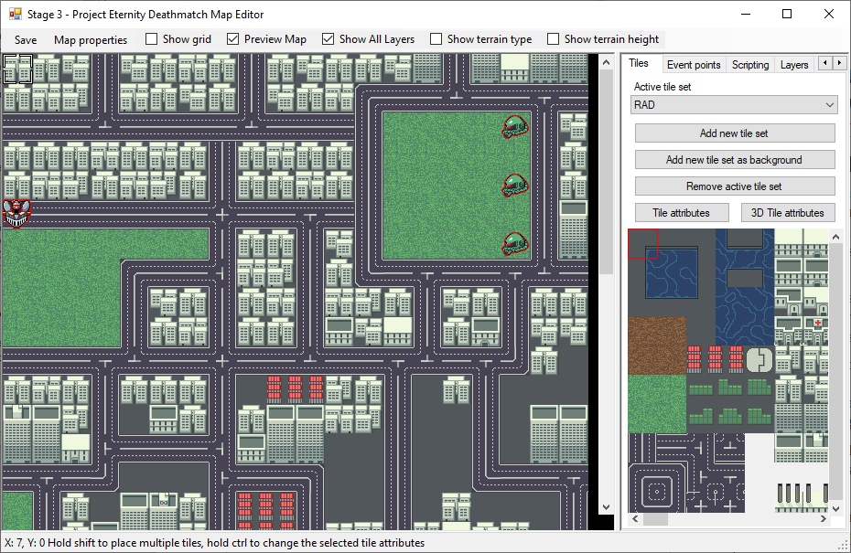
Task: Expand the Active tile set RAD dropdown
Action: [x=734, y=104]
